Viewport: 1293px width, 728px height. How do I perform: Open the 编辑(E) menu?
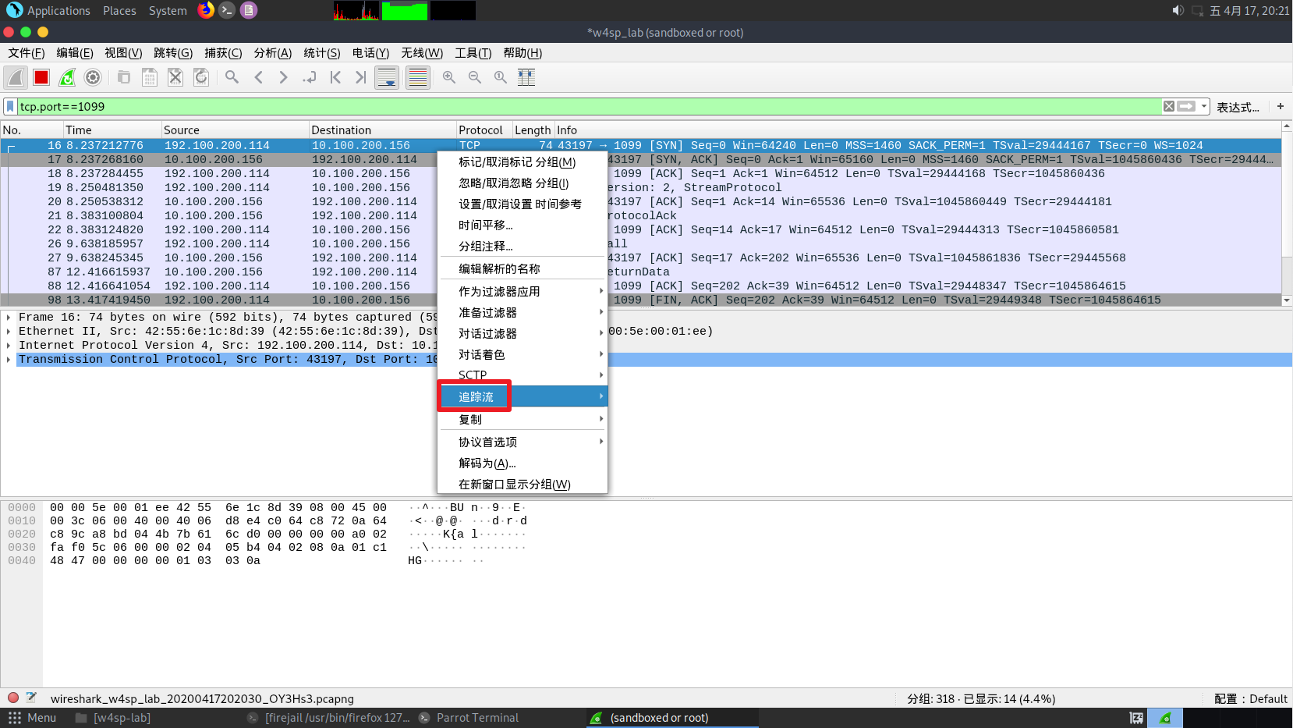pos(75,53)
